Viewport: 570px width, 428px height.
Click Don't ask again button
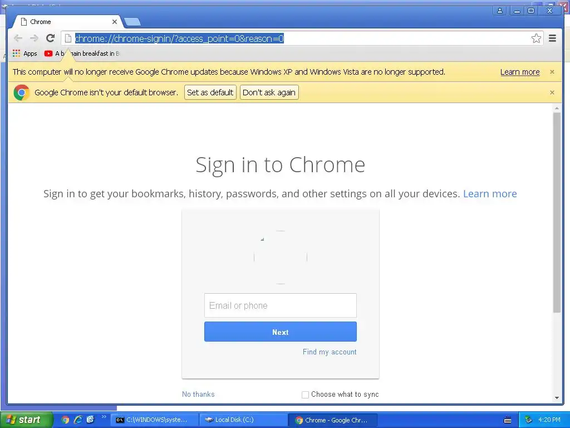[x=269, y=93]
